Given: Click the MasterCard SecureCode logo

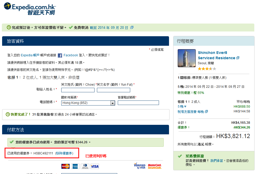Looking at the screenshot, I should click(155, 166).
